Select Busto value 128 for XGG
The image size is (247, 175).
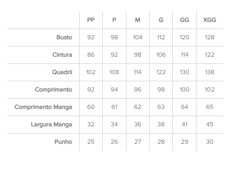(x=209, y=37)
